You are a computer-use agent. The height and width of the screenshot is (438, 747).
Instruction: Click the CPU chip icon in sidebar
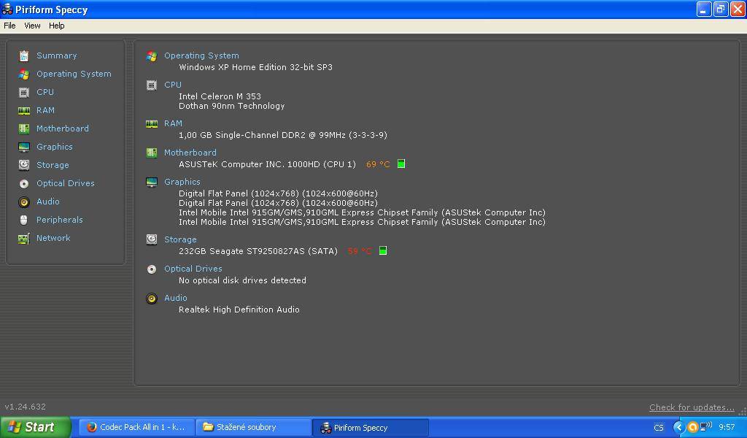[24, 93]
